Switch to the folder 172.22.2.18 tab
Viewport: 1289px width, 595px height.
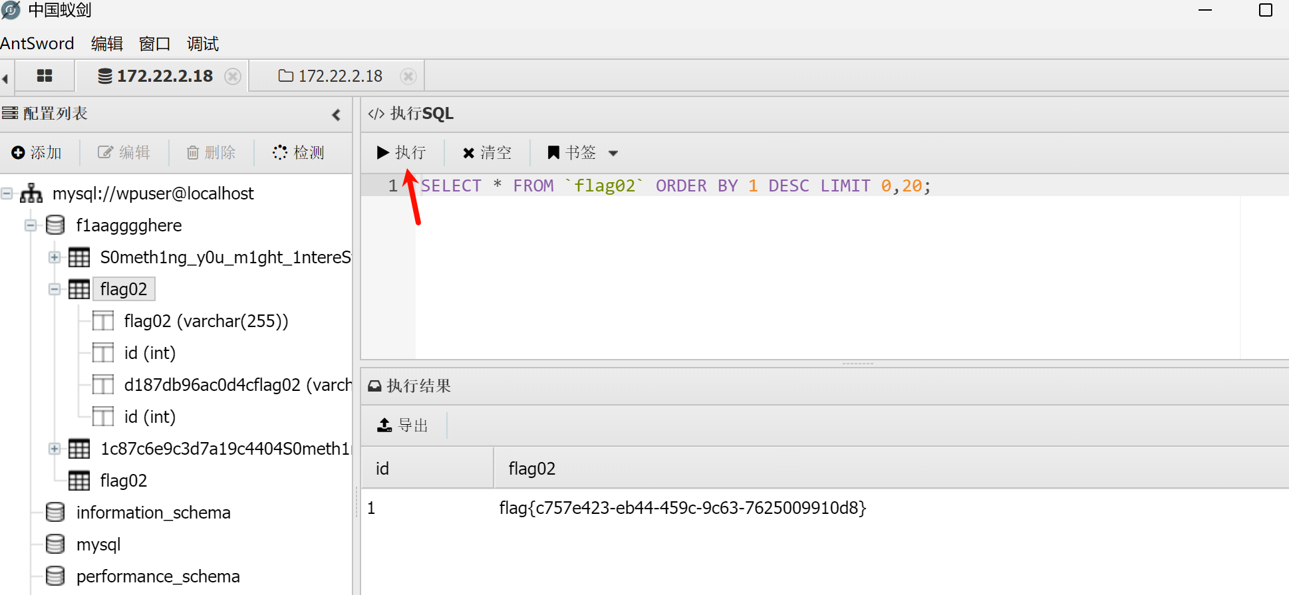331,76
